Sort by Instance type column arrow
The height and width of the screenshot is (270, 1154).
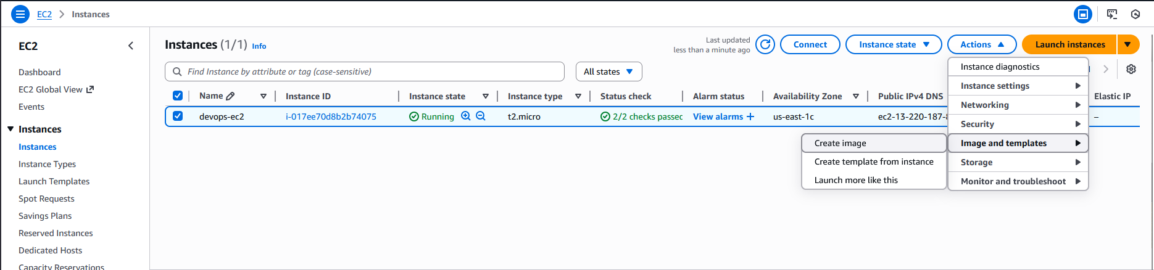(578, 96)
